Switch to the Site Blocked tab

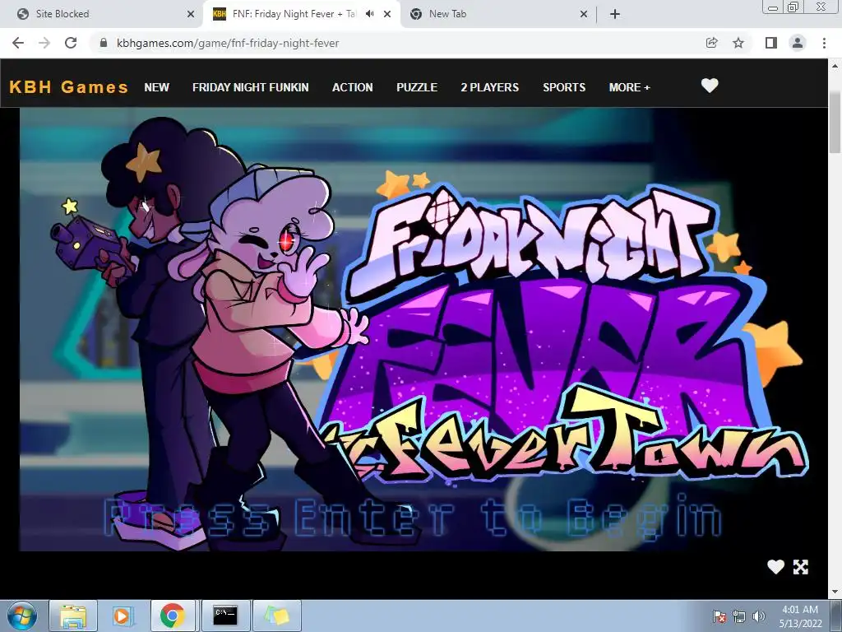pyautogui.click(x=102, y=14)
